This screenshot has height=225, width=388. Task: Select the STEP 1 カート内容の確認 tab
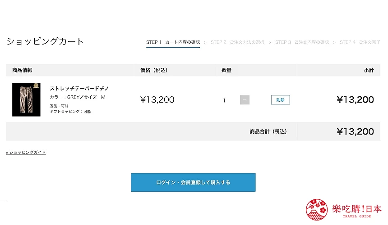pyautogui.click(x=173, y=42)
